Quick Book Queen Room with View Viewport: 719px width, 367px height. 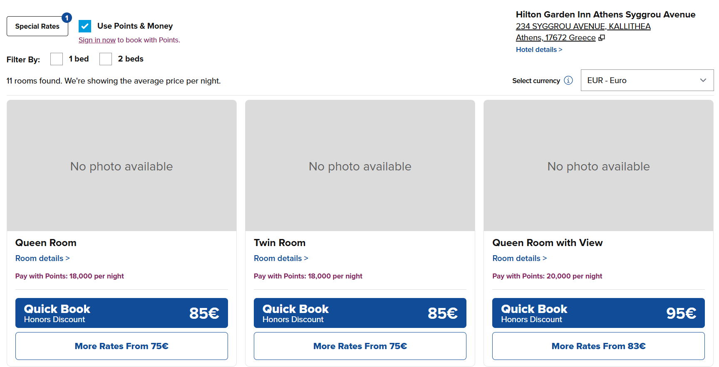pos(598,313)
